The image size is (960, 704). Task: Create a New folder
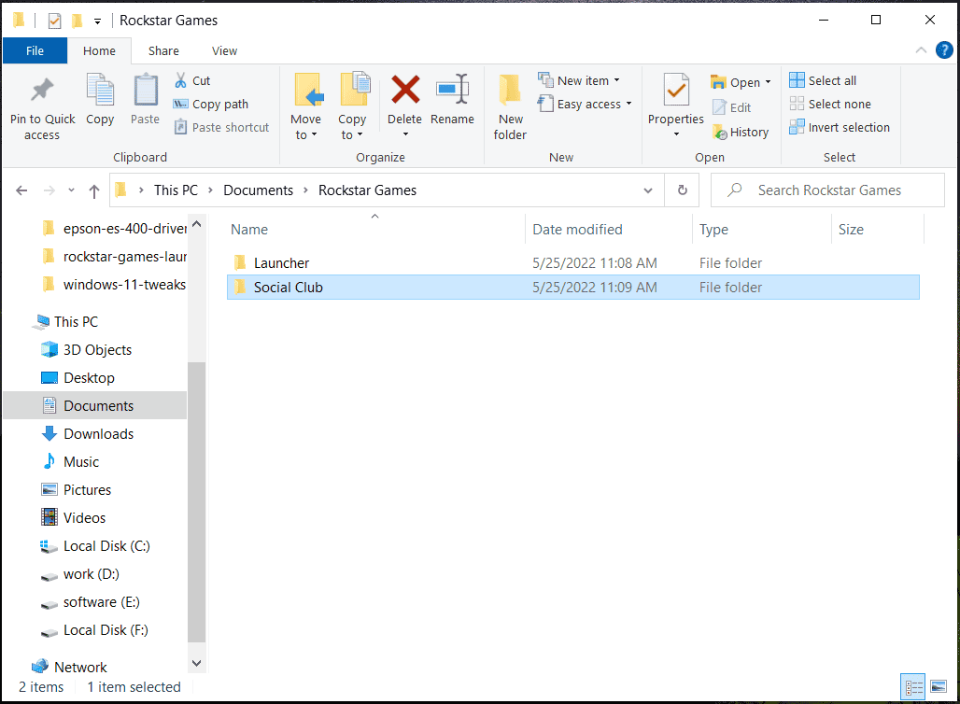coord(510,107)
